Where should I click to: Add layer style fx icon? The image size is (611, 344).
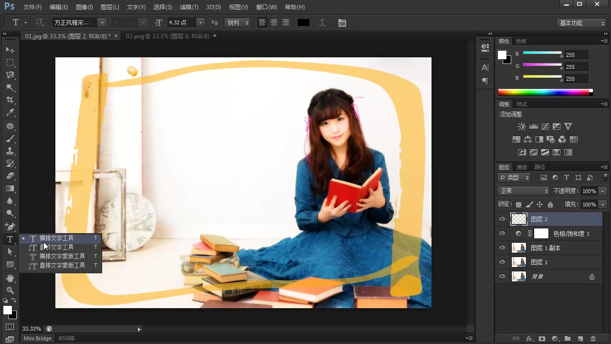coord(529,339)
